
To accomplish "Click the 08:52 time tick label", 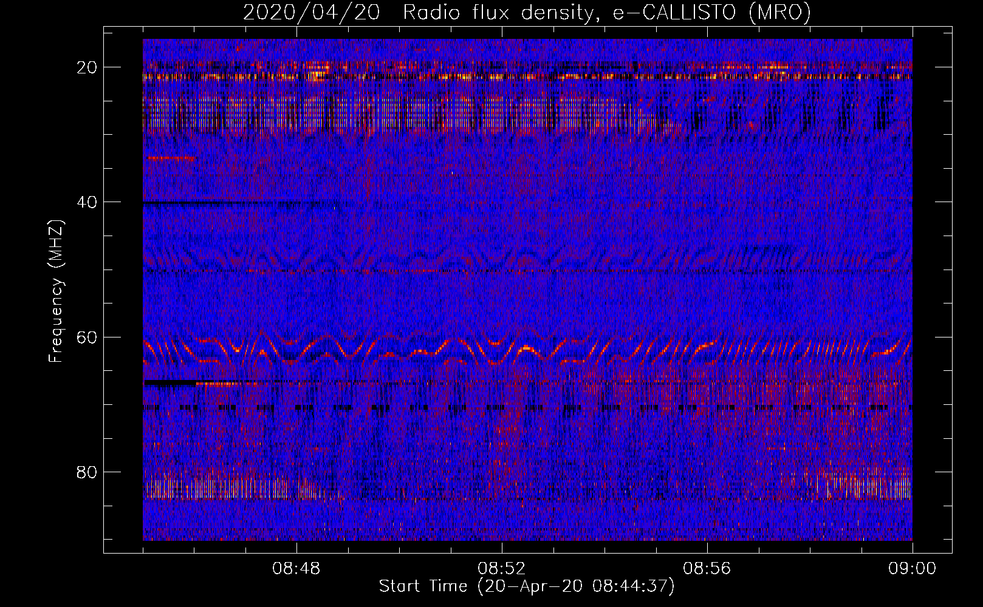I will pos(502,569).
